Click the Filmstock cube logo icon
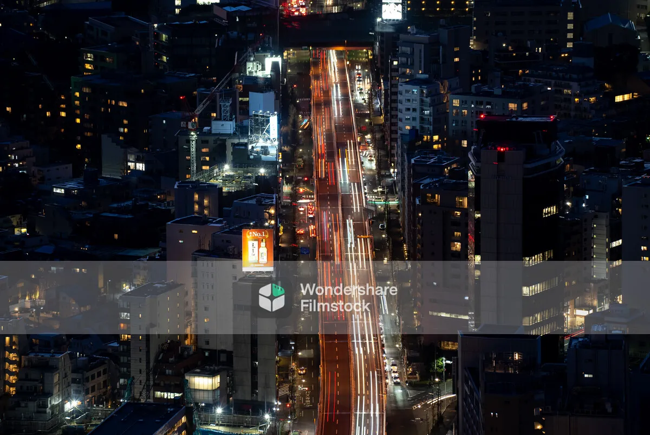The height and width of the screenshot is (435, 650). point(271,297)
